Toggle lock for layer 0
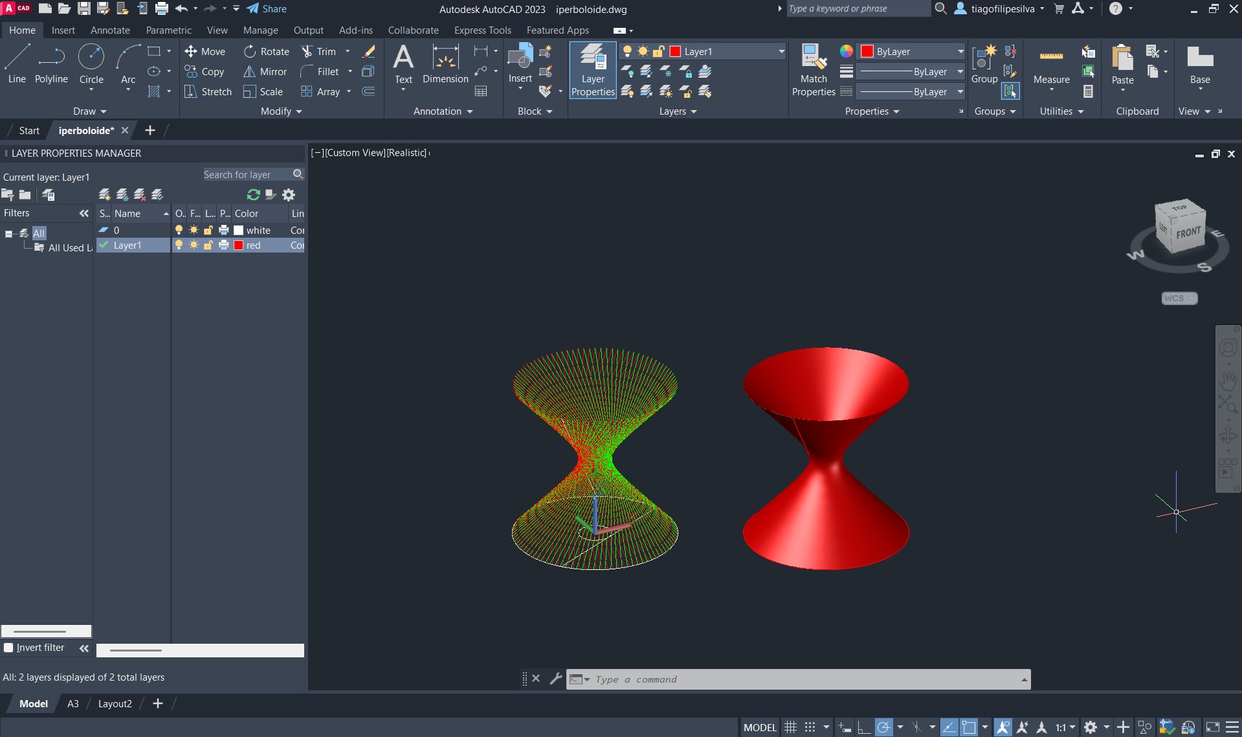1242x737 pixels. click(208, 230)
